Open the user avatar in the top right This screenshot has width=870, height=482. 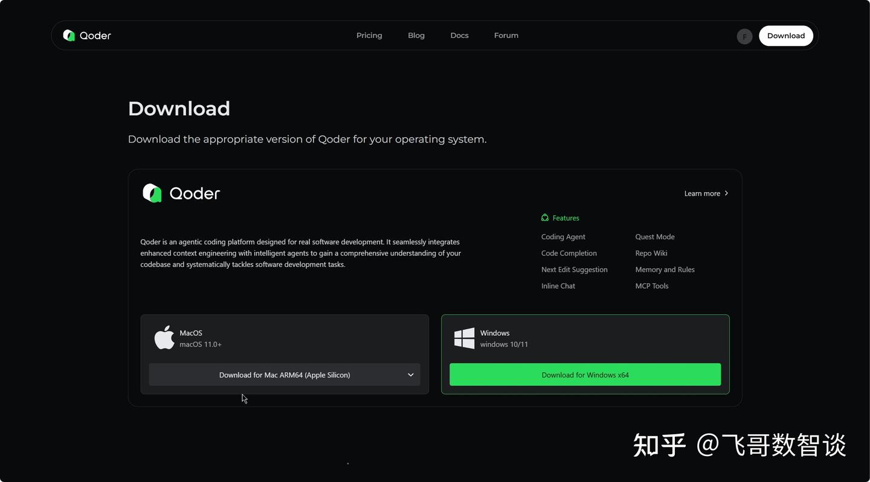(744, 36)
